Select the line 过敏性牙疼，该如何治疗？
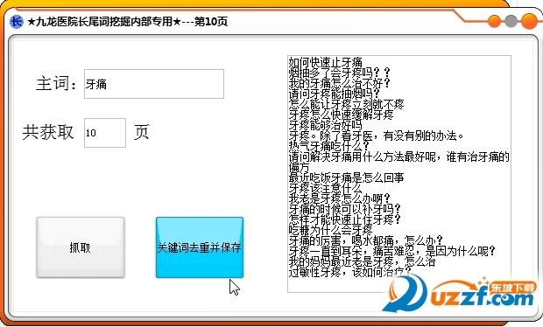The image size is (543, 327). (x=349, y=273)
